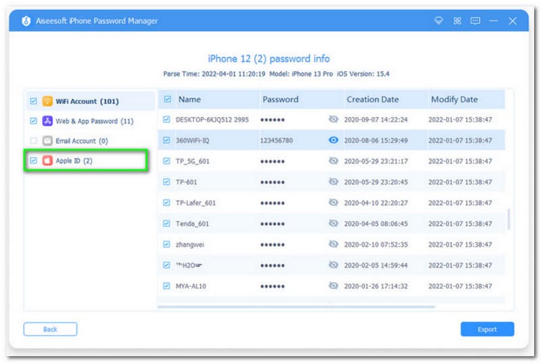Image resolution: width=541 pixels, height=363 pixels.
Task: Reveal password for TP-Lafer_601
Action: (x=333, y=202)
